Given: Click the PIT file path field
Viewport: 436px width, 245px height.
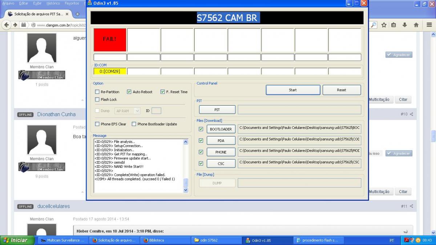Looking at the screenshot, I should (x=299, y=110).
